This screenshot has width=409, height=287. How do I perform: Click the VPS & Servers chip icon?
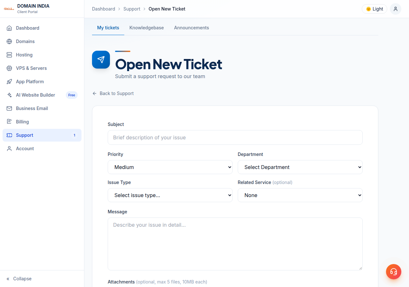9,68
